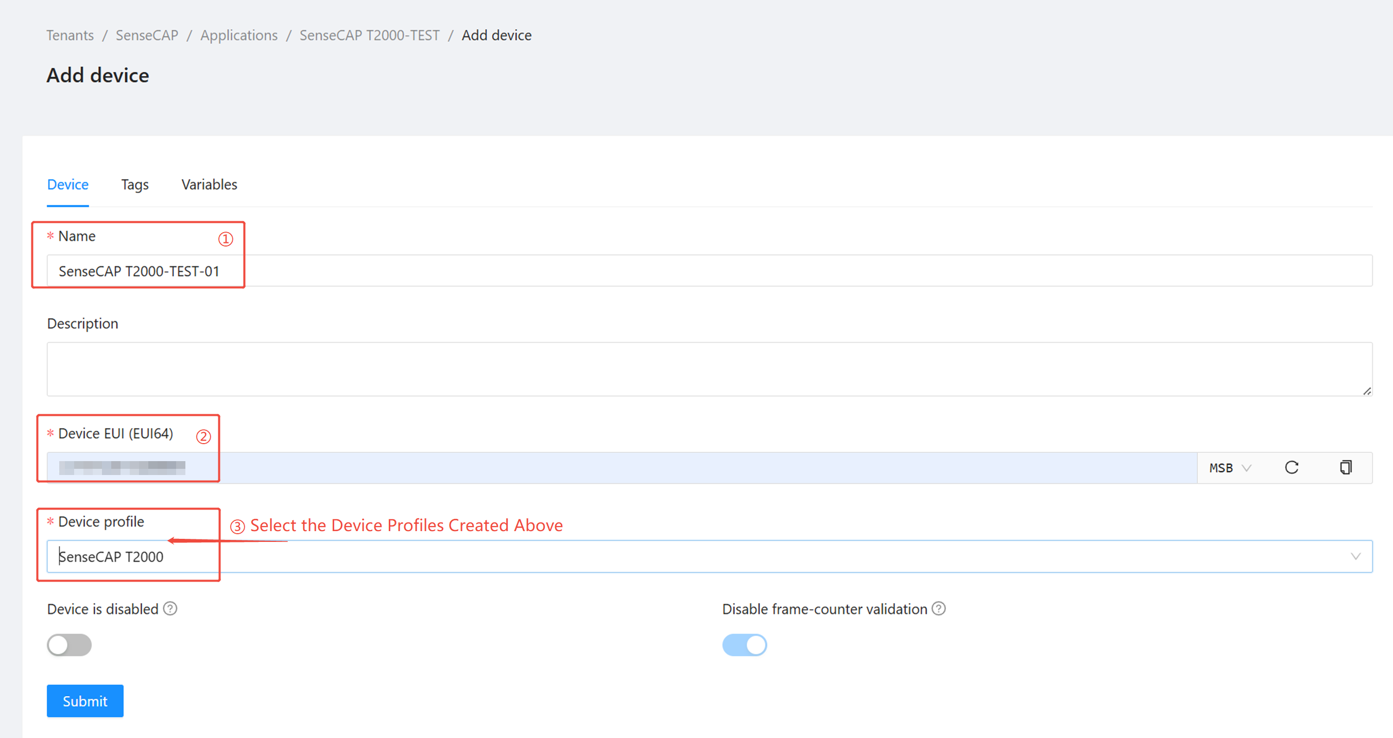
Task: Open the MSB byte order dropdown
Action: (x=1230, y=468)
